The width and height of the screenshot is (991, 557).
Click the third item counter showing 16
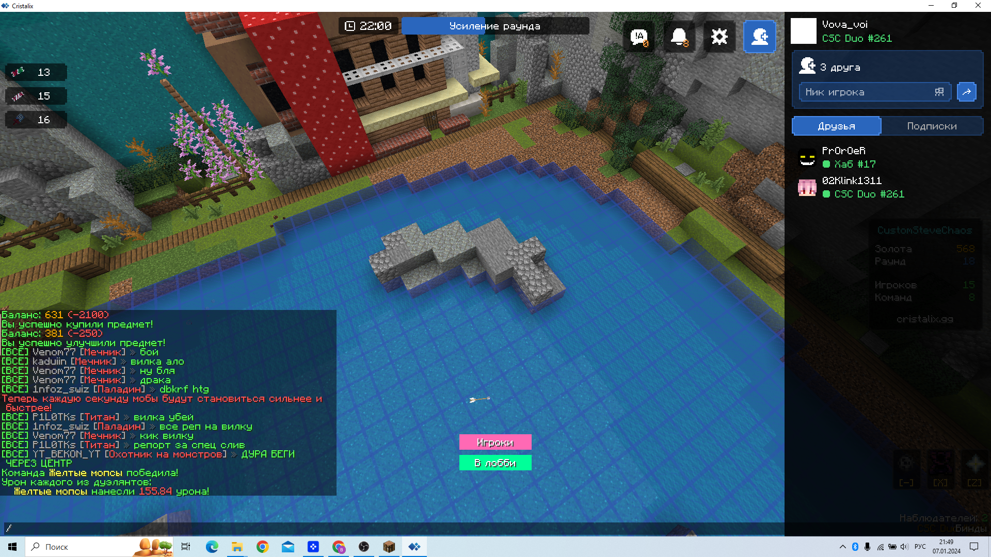point(36,120)
